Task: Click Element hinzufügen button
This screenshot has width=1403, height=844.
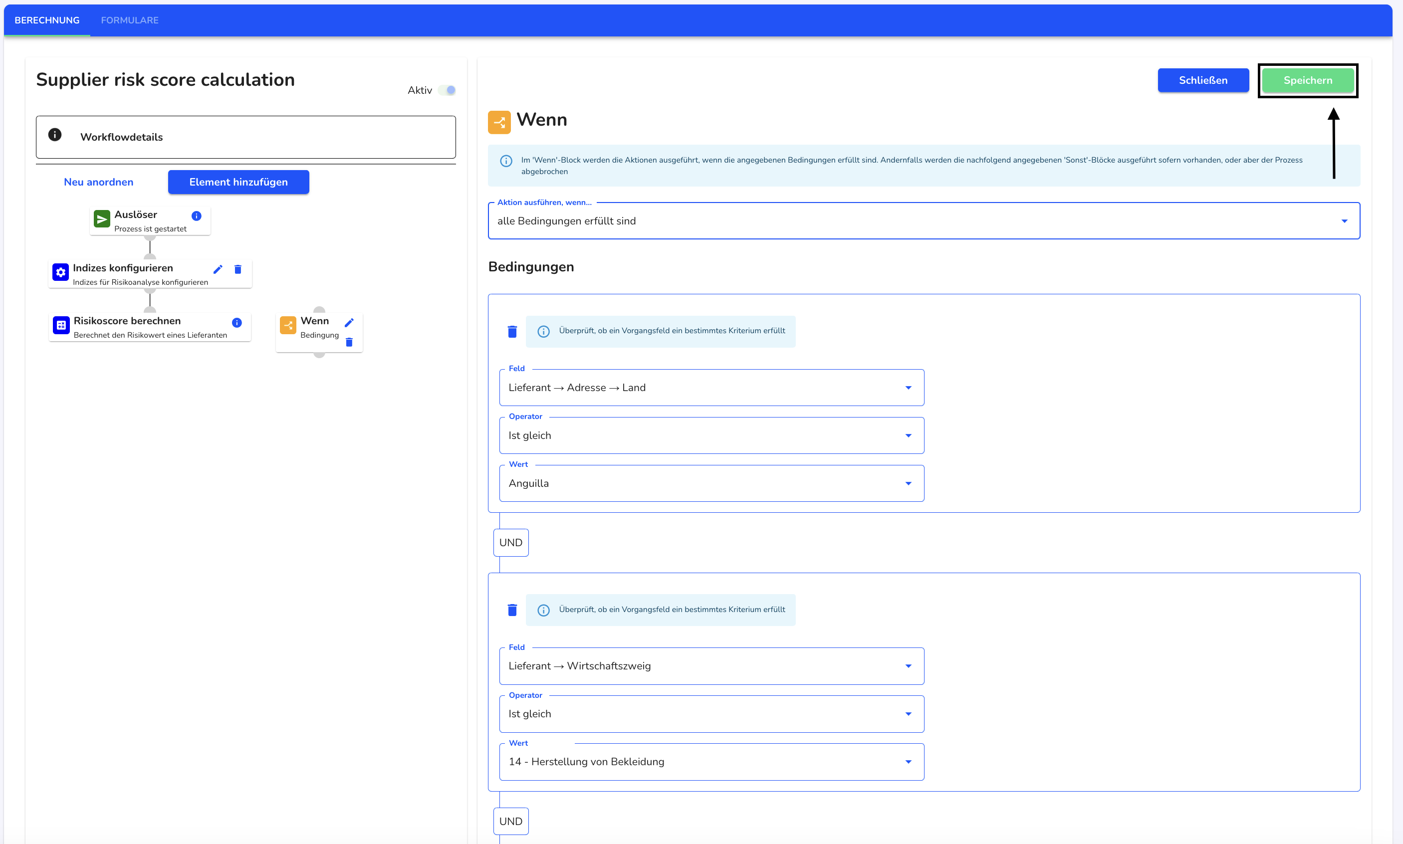Action: (x=238, y=182)
